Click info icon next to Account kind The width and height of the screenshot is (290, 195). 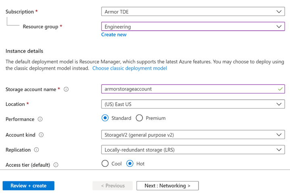41,135
